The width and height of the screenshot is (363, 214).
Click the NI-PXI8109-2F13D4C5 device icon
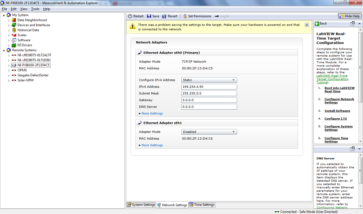[14, 65]
